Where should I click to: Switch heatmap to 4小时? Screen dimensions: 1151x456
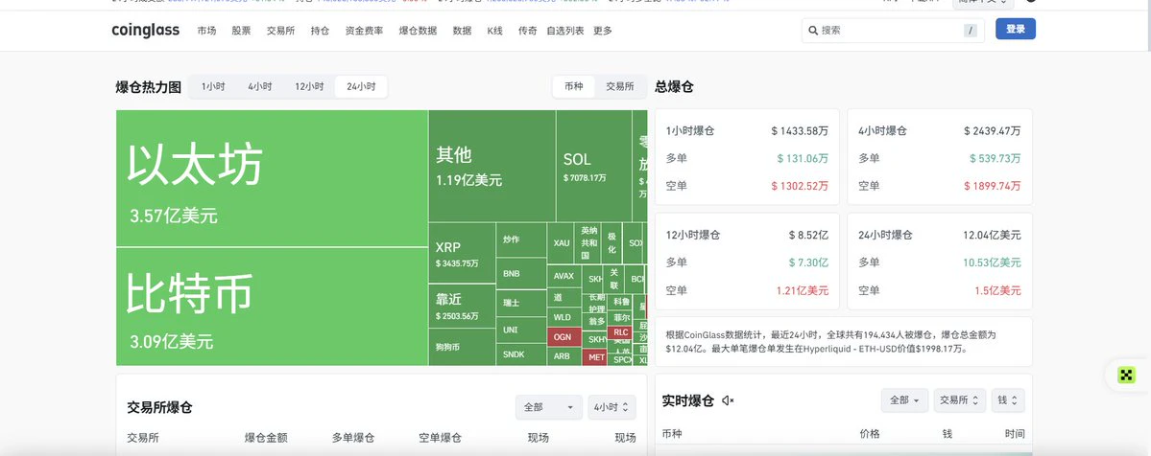point(260,86)
